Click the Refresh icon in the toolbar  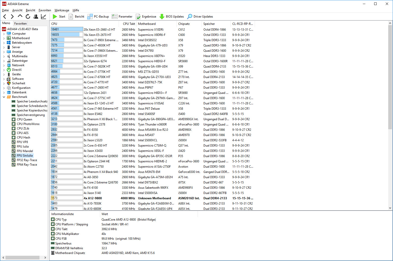tap(28, 17)
